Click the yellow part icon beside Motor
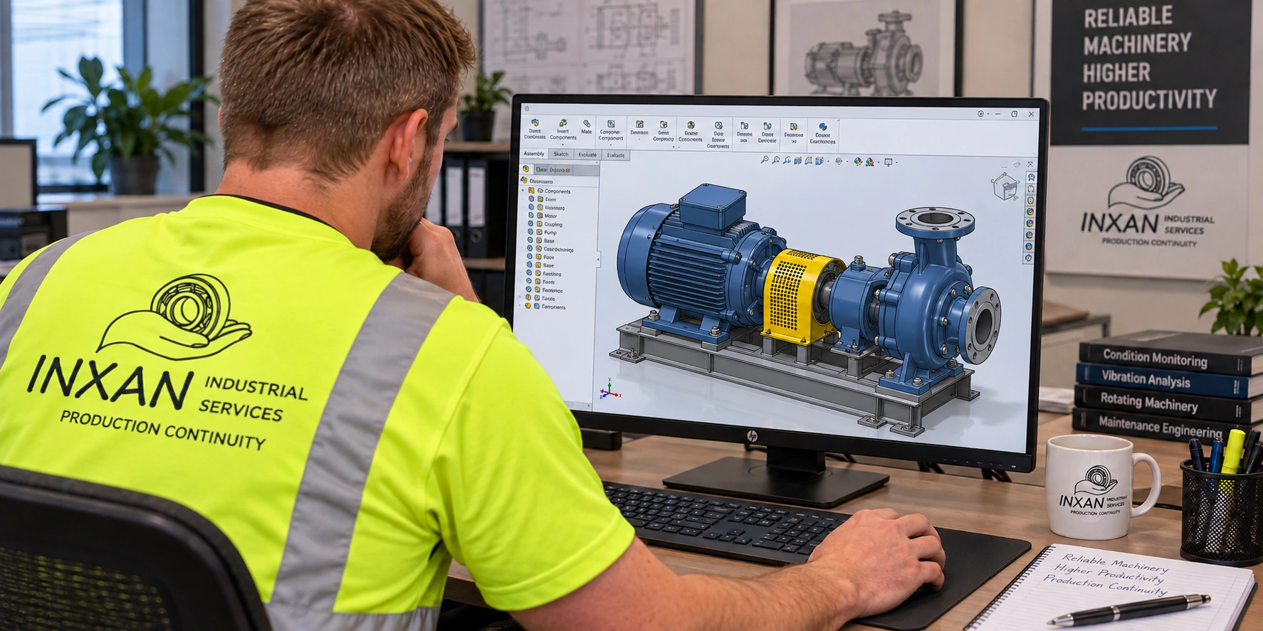1263x631 pixels. tap(539, 216)
